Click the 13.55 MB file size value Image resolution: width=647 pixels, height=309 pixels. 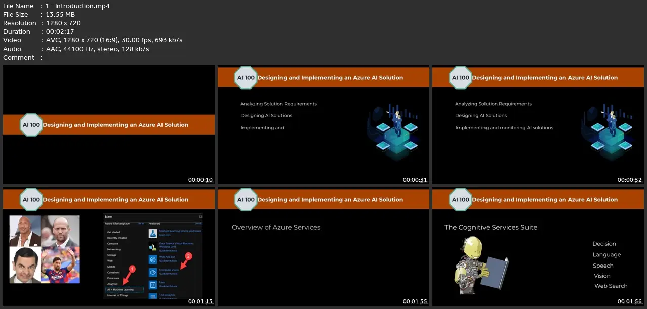(60, 14)
